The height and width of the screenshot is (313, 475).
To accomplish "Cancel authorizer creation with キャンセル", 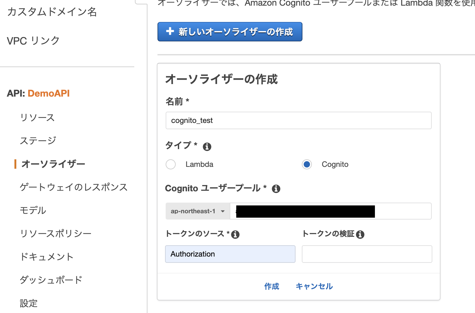I will (x=314, y=286).
